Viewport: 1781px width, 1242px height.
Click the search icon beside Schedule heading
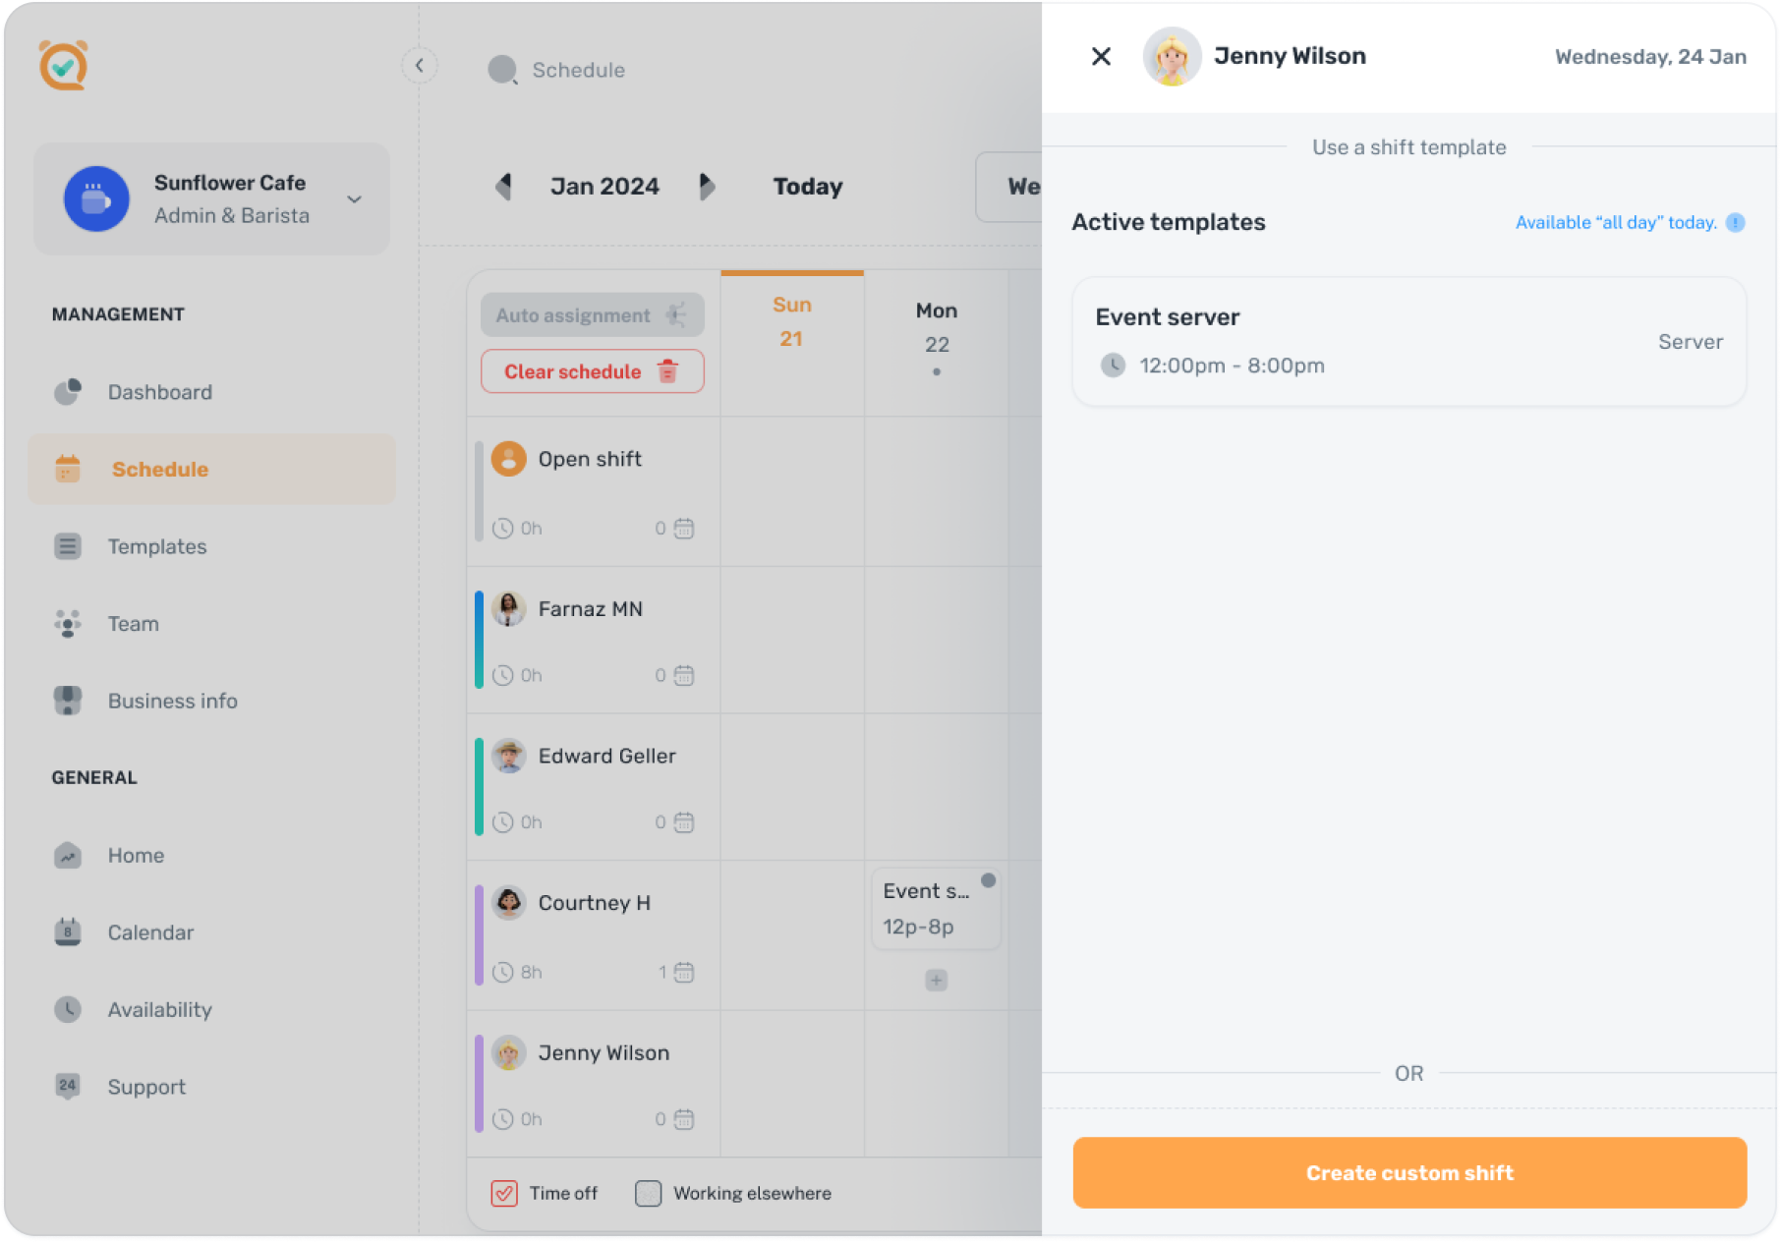502,70
